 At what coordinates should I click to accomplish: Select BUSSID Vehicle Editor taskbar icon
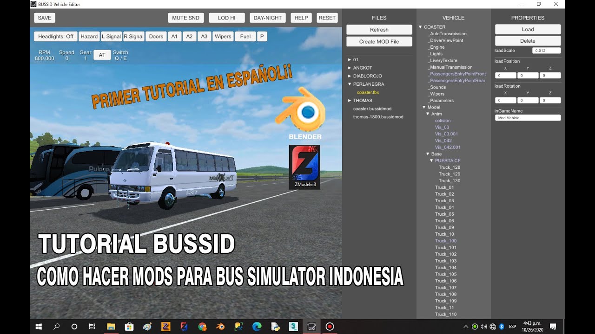pyautogui.click(x=311, y=327)
